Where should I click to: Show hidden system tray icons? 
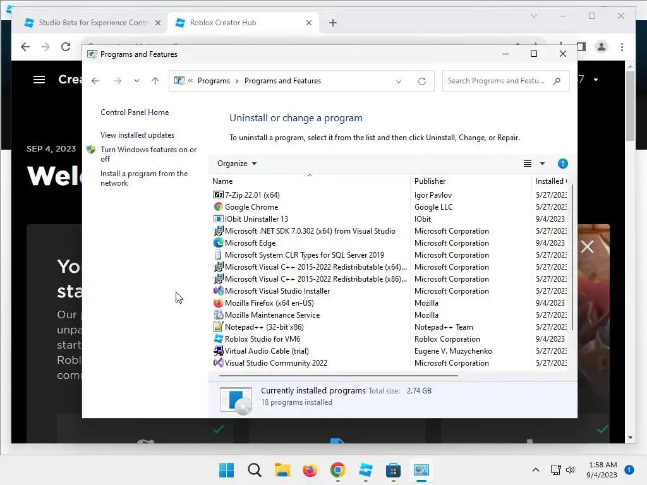click(536, 470)
